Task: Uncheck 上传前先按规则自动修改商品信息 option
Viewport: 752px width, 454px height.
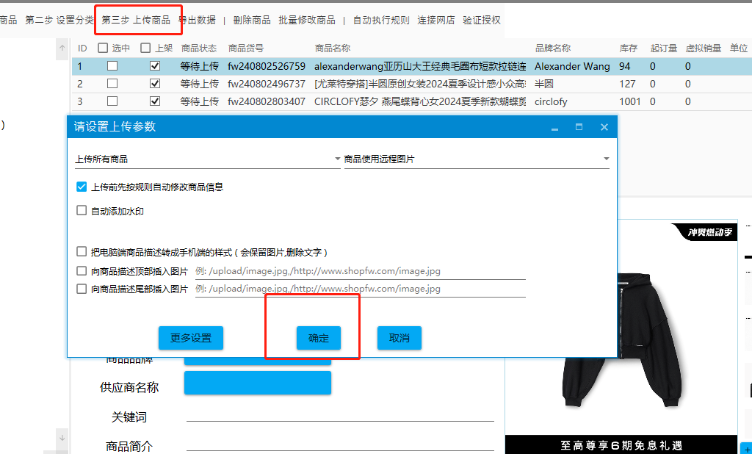Action: coord(82,187)
